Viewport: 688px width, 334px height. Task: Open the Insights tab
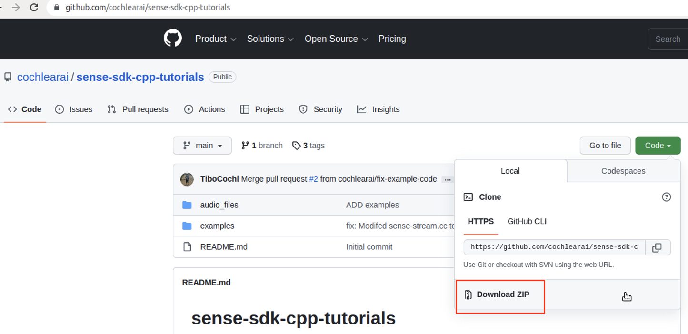coord(379,109)
